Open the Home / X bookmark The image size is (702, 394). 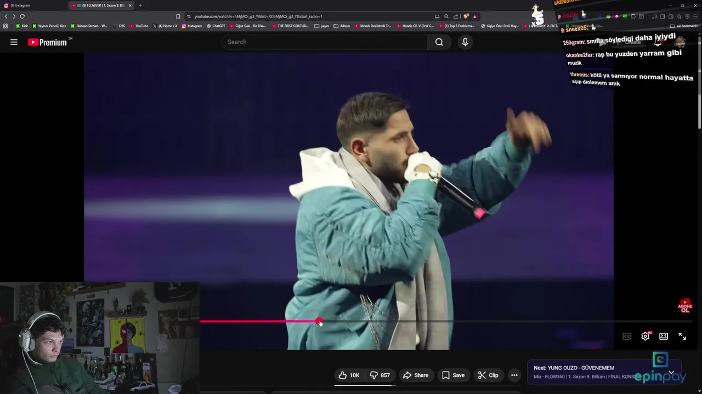coord(165,26)
